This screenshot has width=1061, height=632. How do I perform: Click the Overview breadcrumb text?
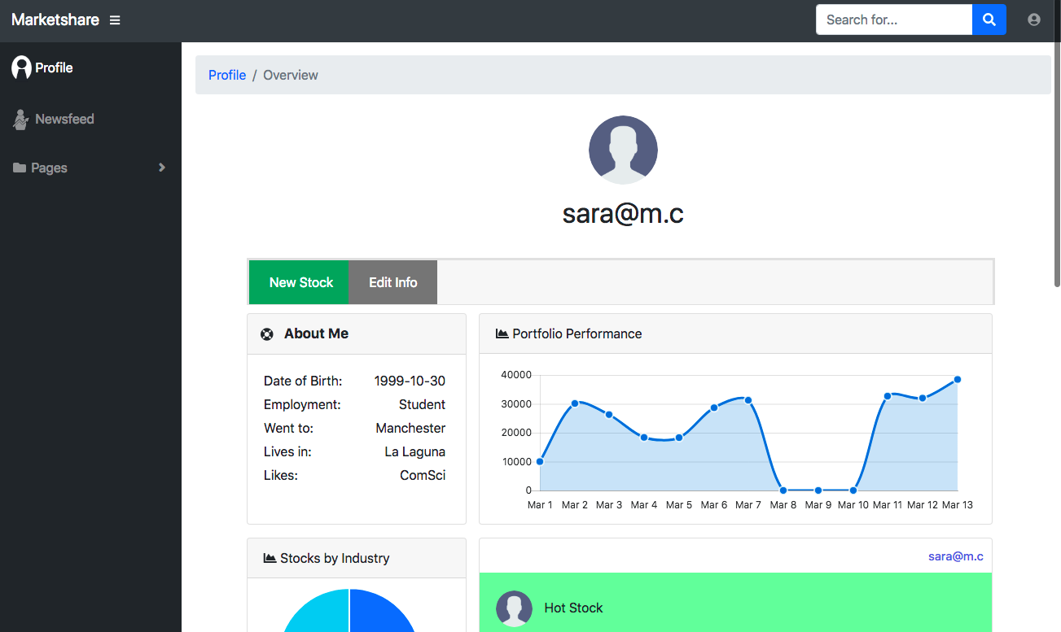[x=291, y=75]
